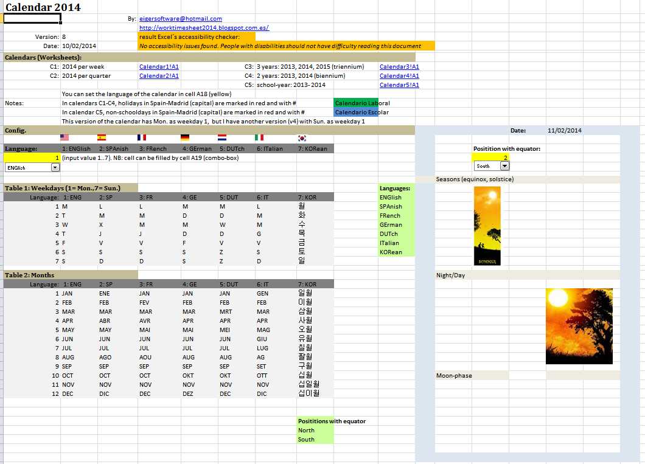
Task: Select the South Korean flag icon
Action: [301, 138]
